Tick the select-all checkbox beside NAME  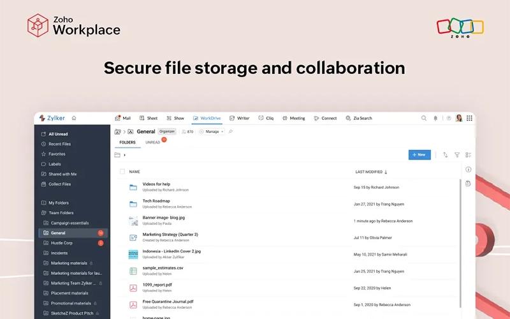[x=122, y=172]
